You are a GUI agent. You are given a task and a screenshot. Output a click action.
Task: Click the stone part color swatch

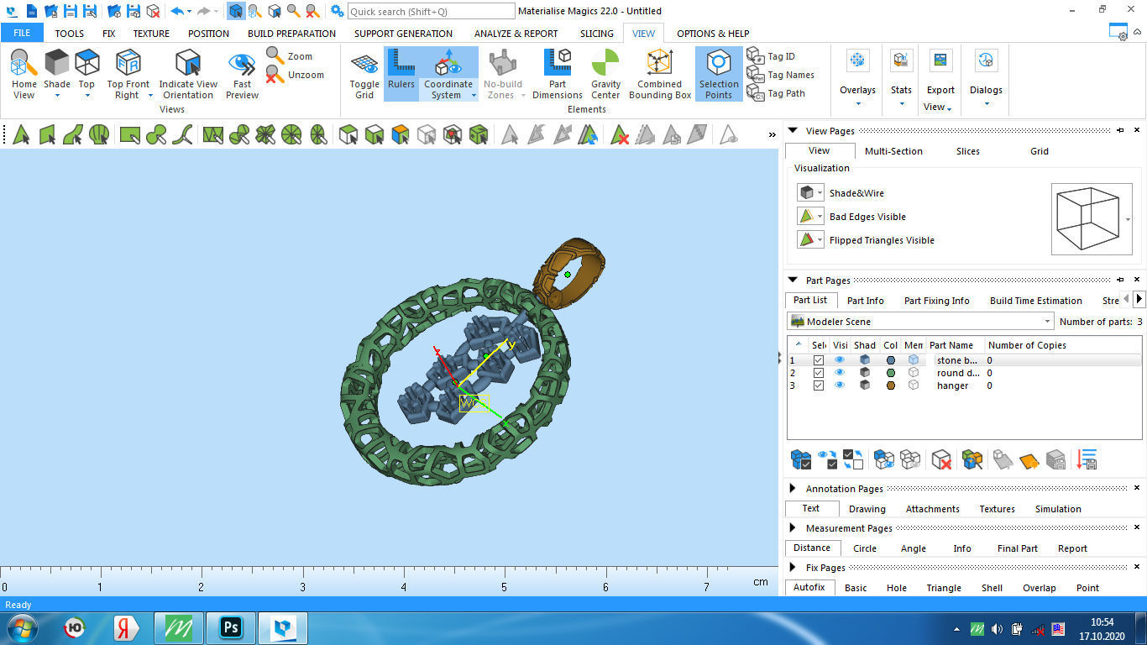890,360
